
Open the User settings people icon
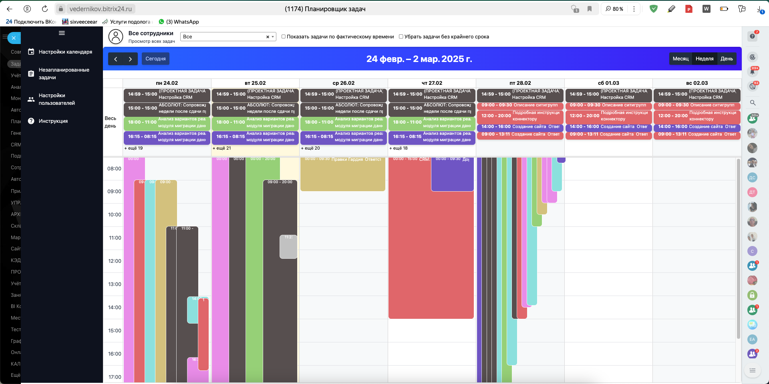[x=31, y=99]
